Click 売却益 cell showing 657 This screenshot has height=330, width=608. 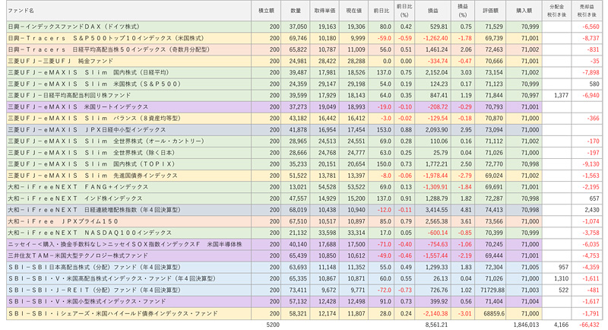[594, 198]
